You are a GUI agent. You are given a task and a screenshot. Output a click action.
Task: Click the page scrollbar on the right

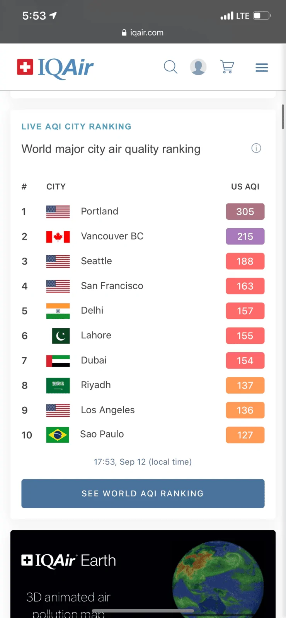(x=283, y=117)
